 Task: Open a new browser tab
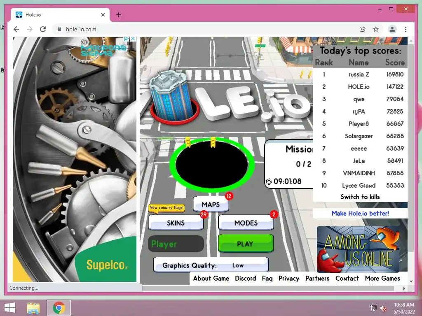pos(119,15)
